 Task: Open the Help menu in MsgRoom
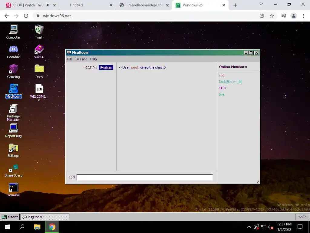pyautogui.click(x=93, y=59)
